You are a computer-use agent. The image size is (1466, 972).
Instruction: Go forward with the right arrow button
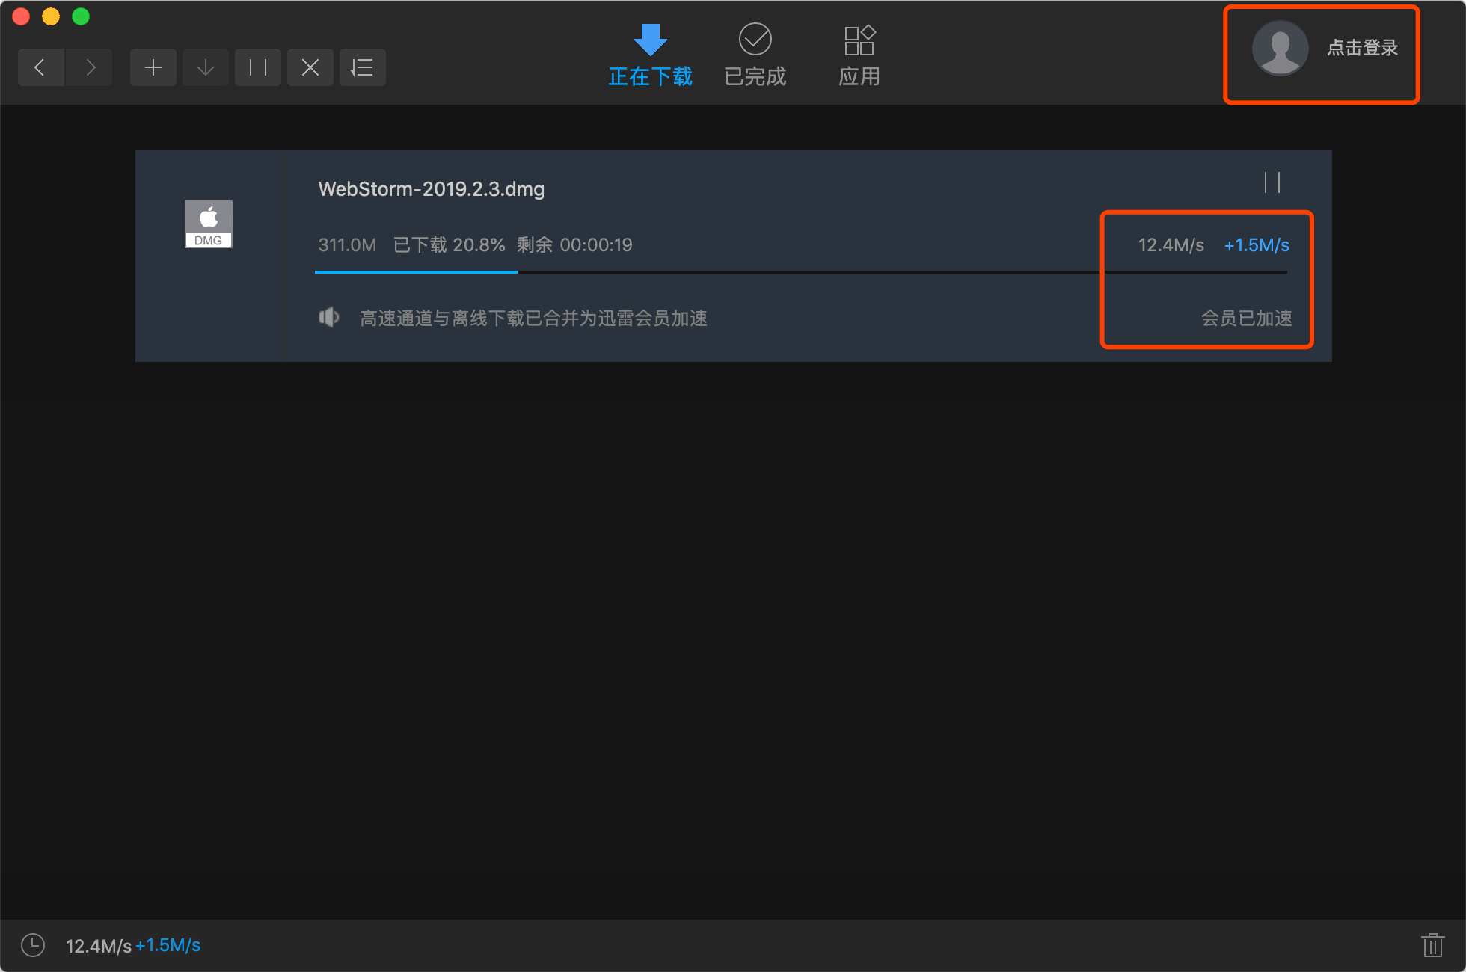[x=90, y=68]
